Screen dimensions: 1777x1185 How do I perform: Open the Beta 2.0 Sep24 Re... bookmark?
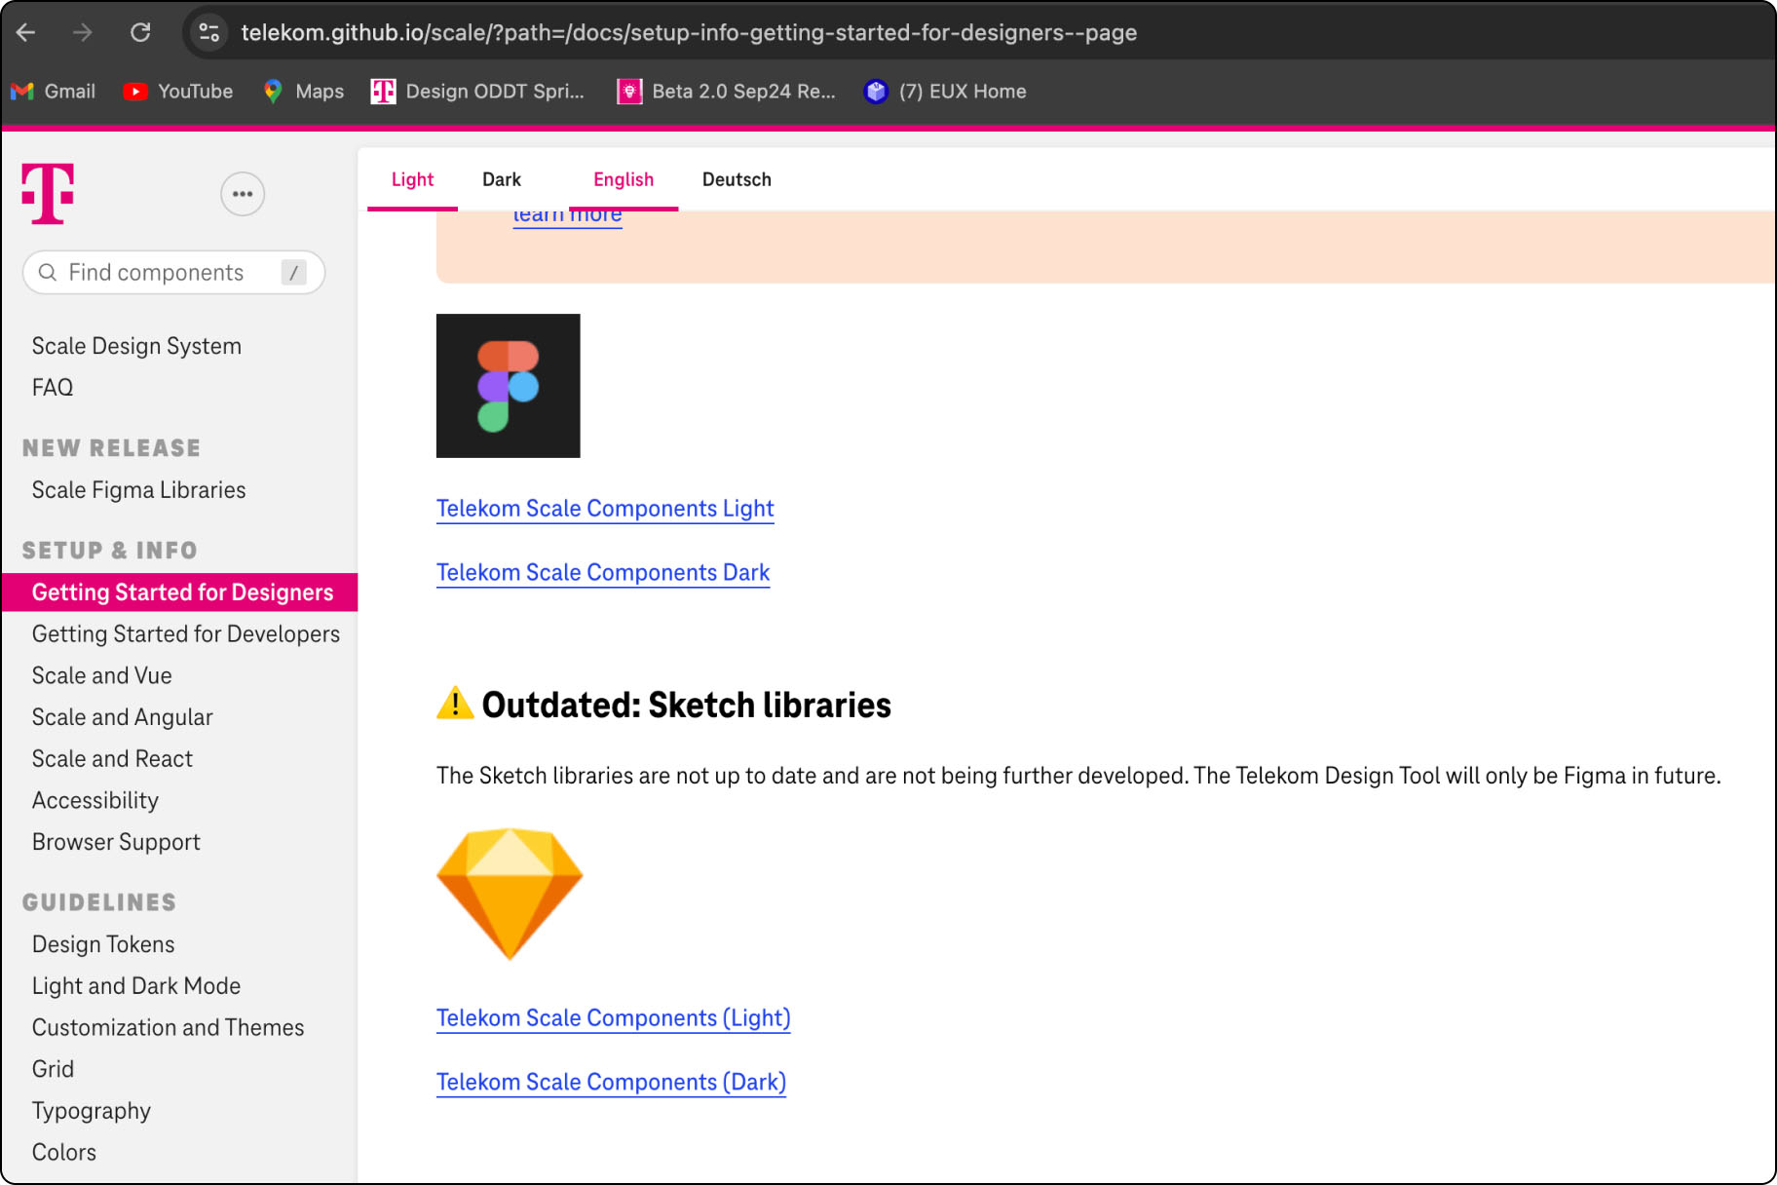tap(727, 91)
